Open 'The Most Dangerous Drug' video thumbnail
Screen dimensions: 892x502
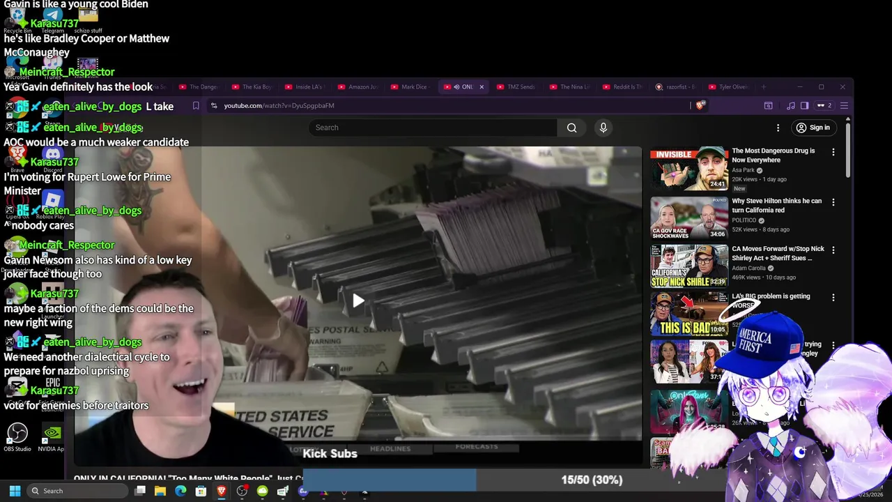pos(689,168)
